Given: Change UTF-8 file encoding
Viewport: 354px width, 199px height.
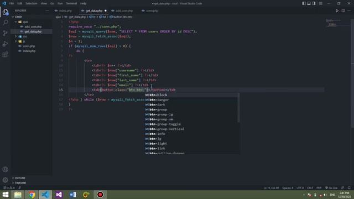Looking at the screenshot, I should 300,188.
